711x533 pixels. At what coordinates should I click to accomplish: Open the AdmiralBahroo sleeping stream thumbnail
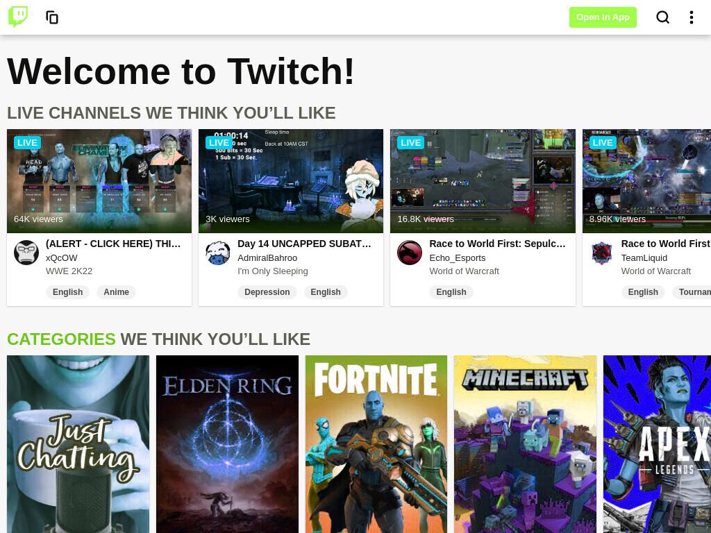(291, 181)
